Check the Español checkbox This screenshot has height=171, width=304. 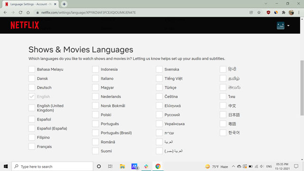click(32, 119)
